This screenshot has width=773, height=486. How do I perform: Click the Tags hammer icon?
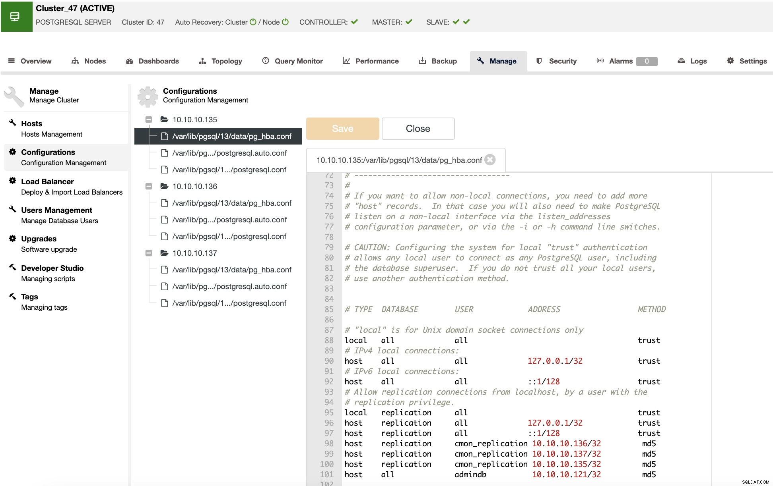13,296
